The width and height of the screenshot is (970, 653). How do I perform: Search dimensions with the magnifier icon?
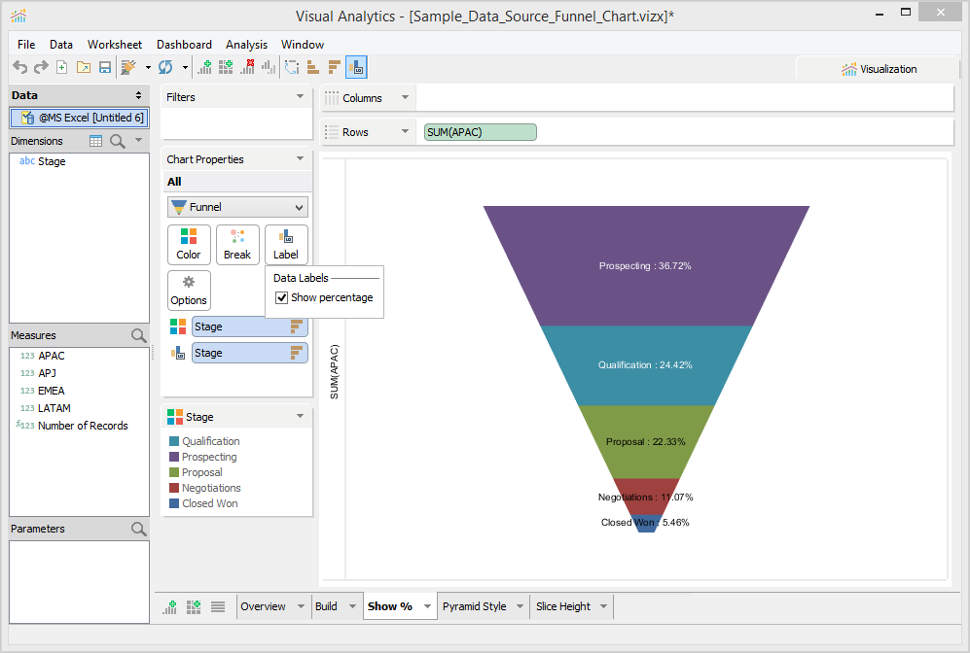[118, 142]
